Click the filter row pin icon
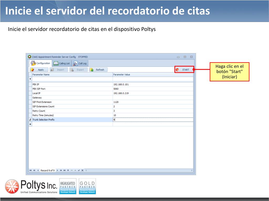Image resolution: width=269 pixels, height=201 pixels. click(x=30, y=79)
